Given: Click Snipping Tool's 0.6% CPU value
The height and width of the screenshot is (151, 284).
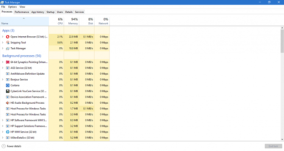Looking at the screenshot, I should click(x=60, y=42).
